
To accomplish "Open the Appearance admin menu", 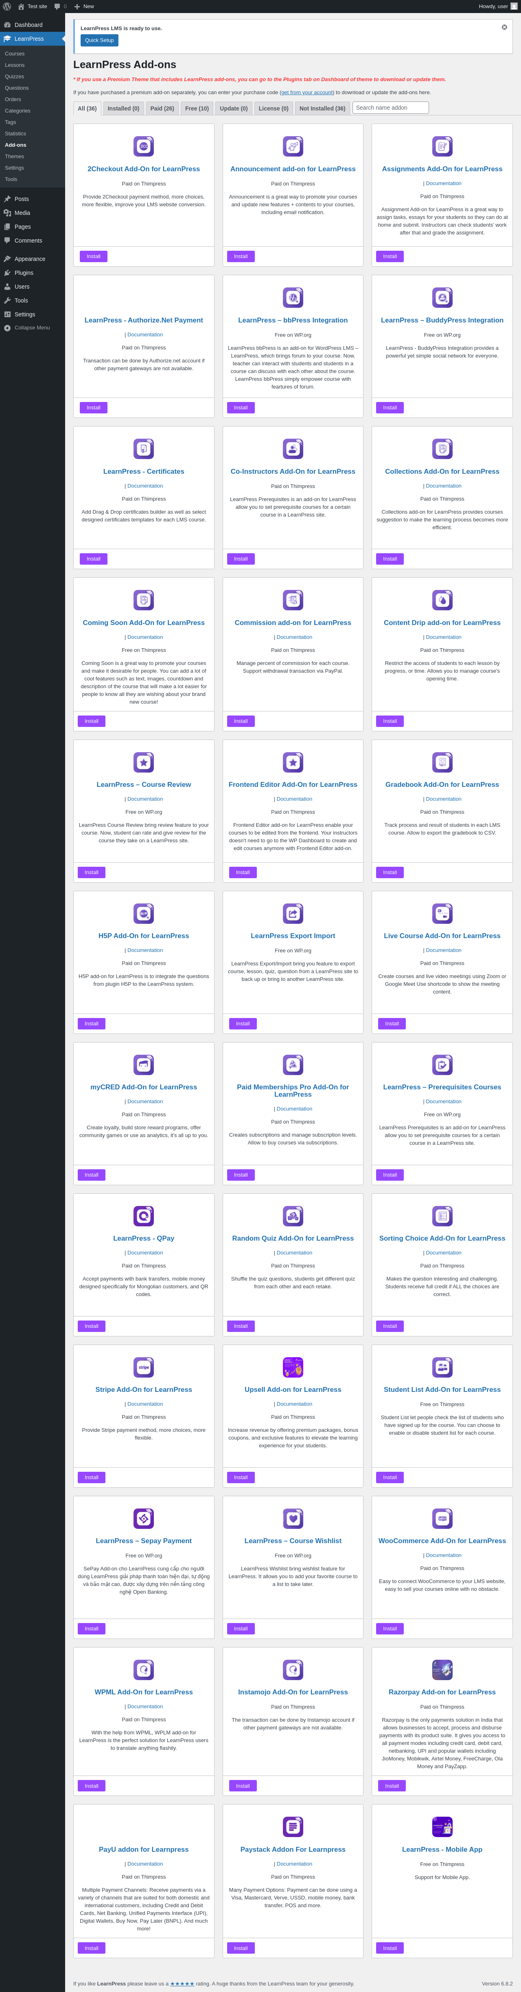I will pyautogui.click(x=33, y=258).
